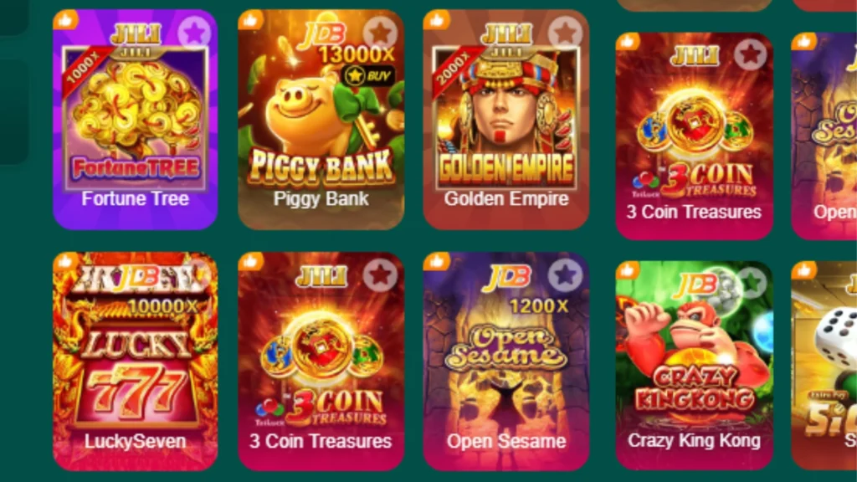Favorite star on Crazy King Kong card
This screenshot has width=857, height=482.
pos(752,283)
